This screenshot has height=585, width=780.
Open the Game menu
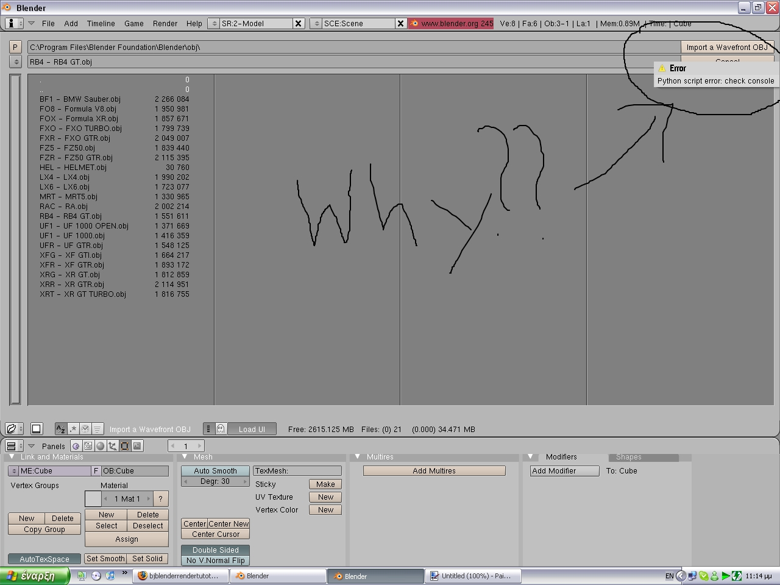[134, 23]
